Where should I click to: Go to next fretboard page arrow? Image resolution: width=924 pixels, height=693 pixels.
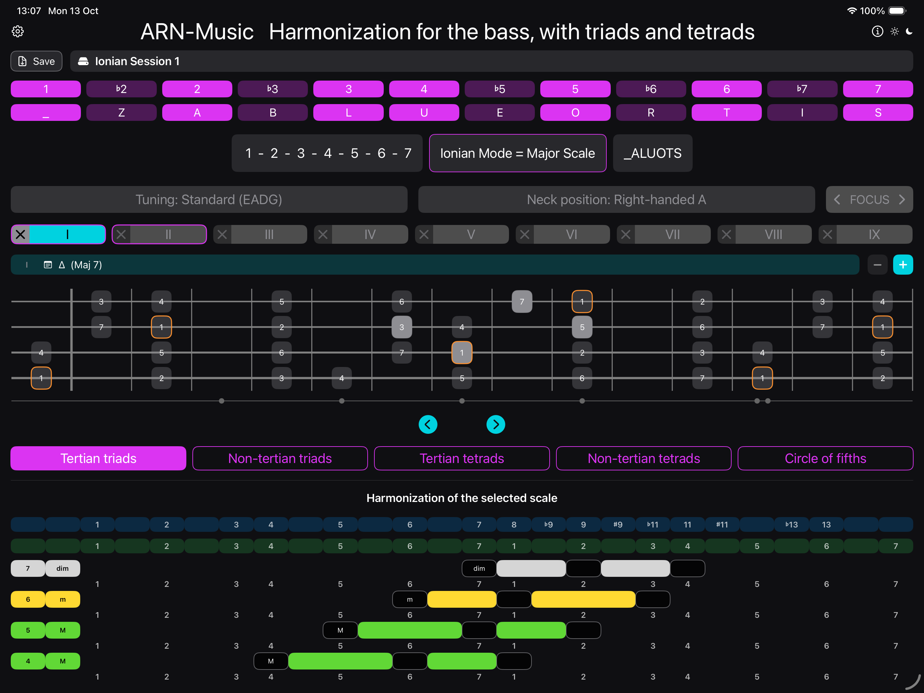(x=496, y=425)
